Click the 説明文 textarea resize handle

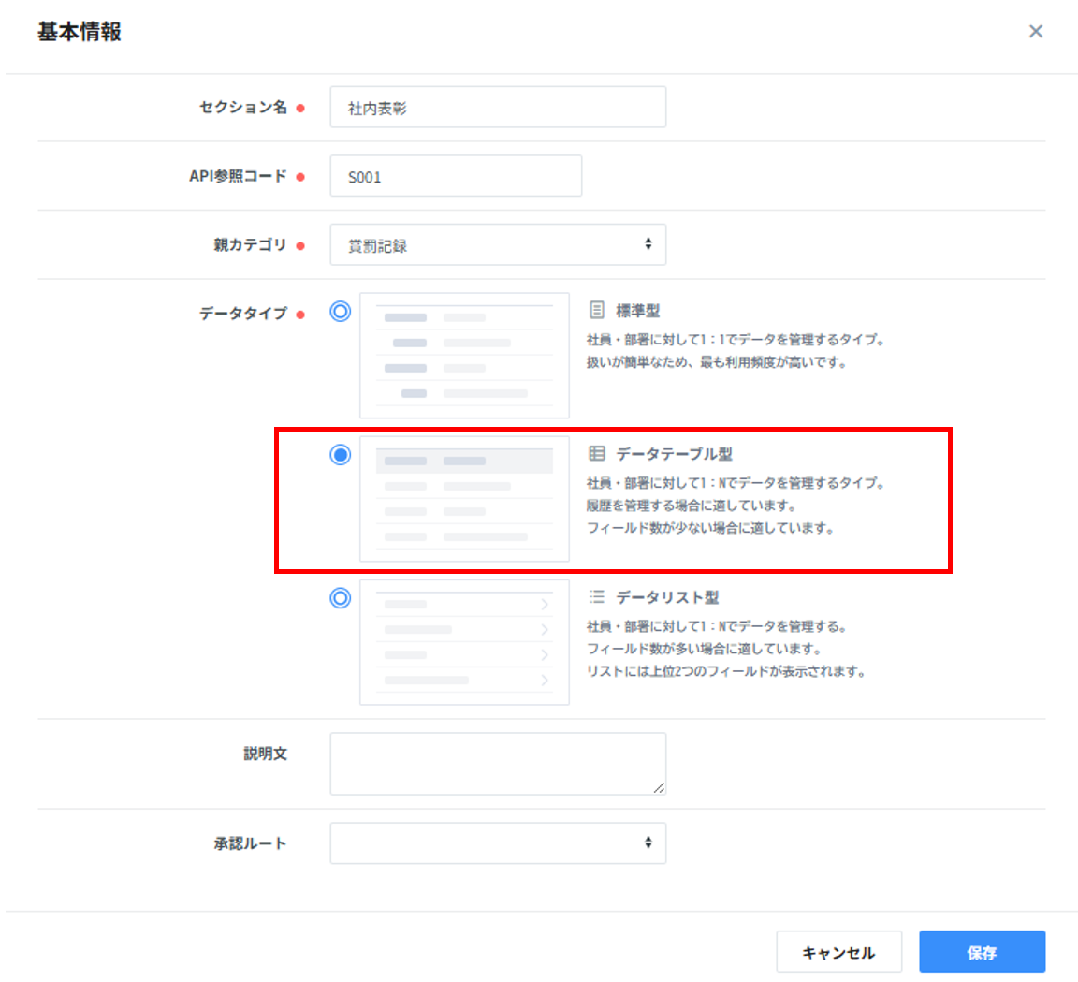[x=660, y=788]
